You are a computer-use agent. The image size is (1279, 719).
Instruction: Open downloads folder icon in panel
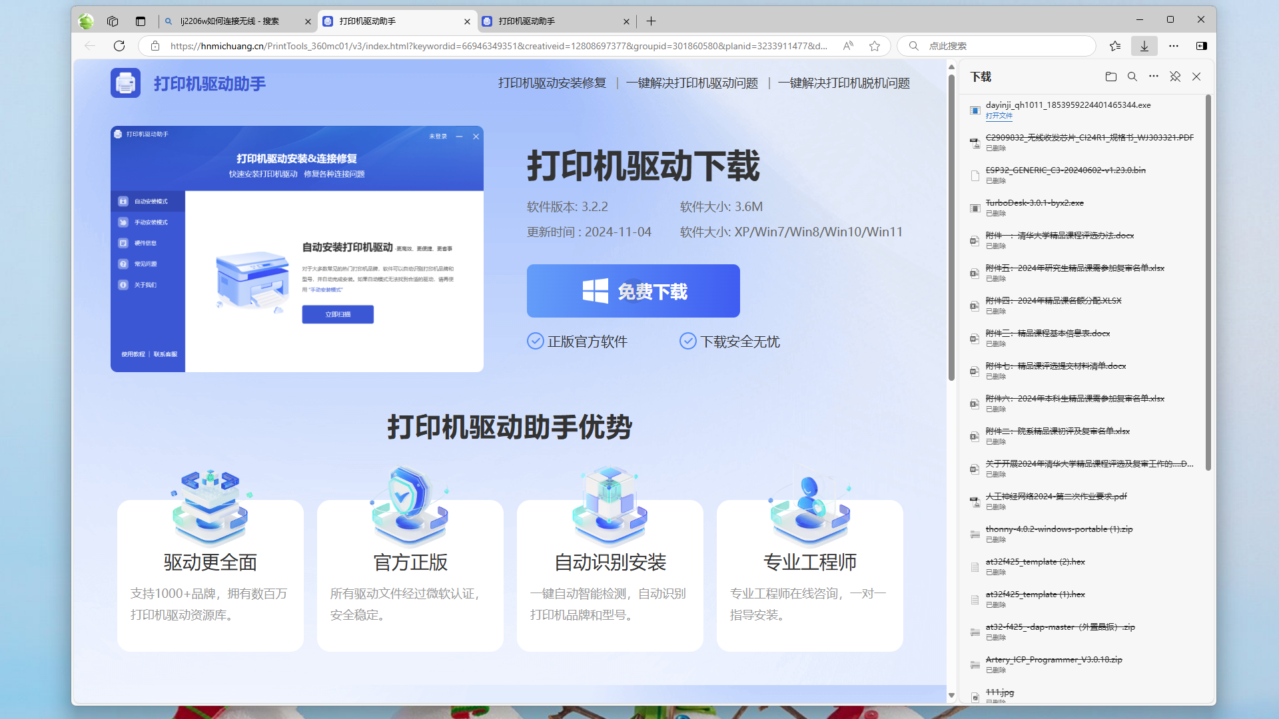pyautogui.click(x=1110, y=77)
